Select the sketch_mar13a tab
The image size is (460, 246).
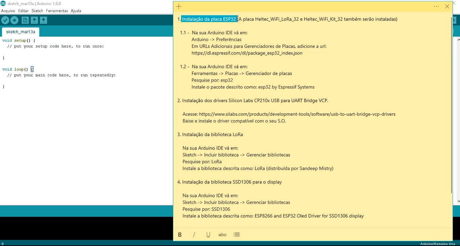20,32
